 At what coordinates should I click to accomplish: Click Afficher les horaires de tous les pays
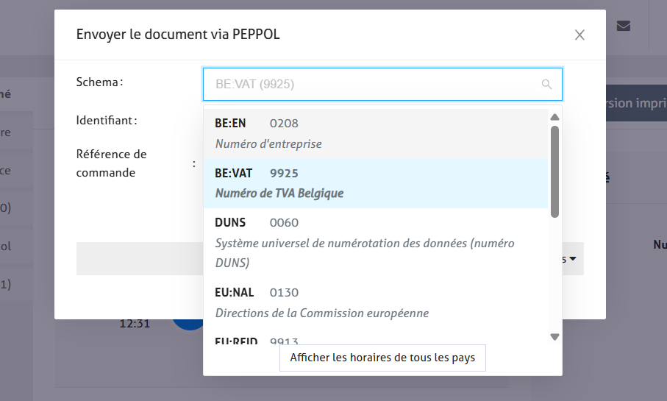click(382, 358)
